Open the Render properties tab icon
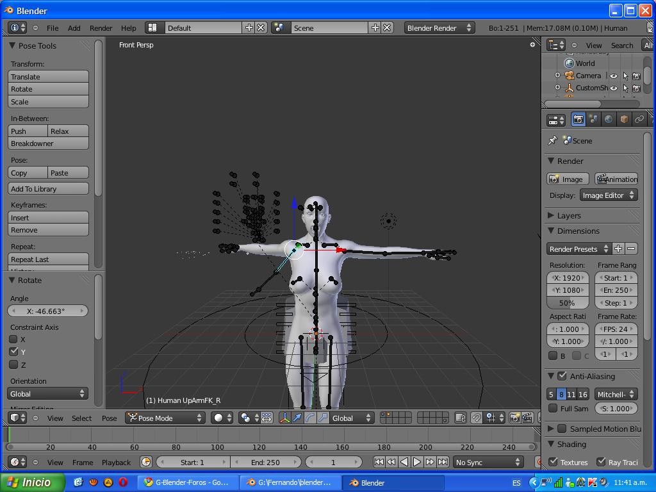This screenshot has width=656, height=492. 578,119
